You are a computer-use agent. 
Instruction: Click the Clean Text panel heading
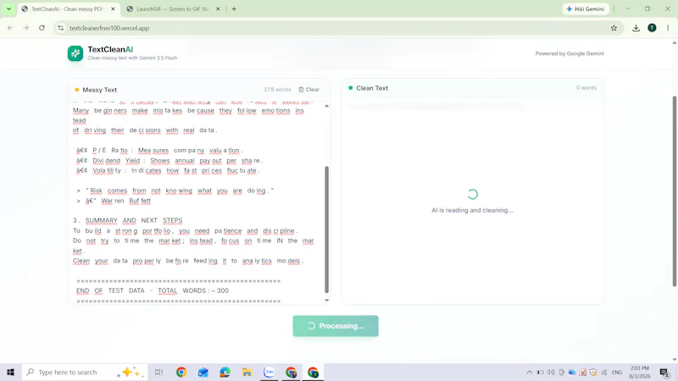tap(372, 88)
